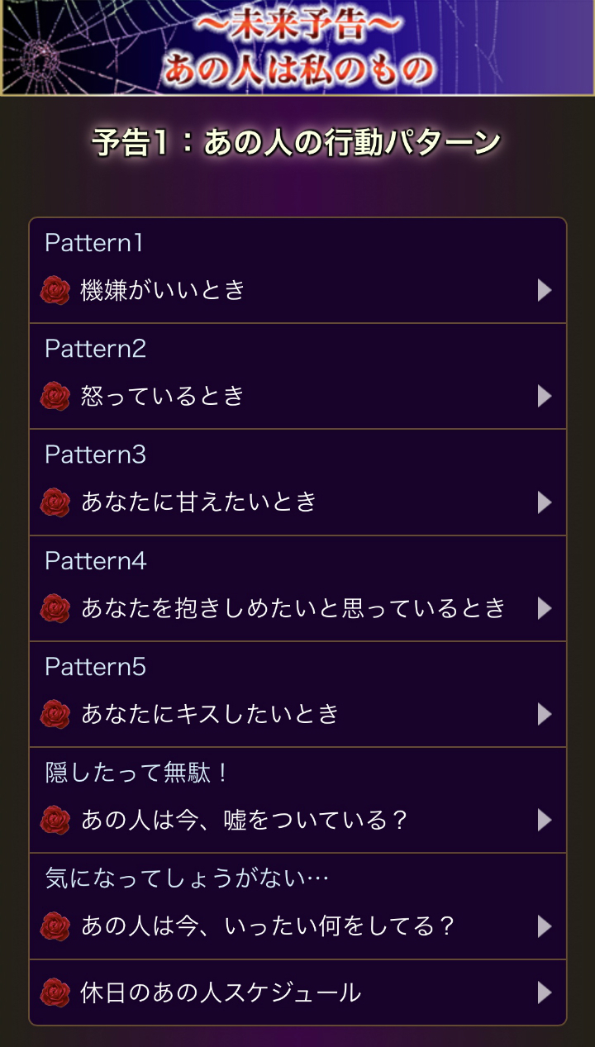
Task: Tap the 未来予告 あの人は私のもの banner
Action: coord(297,48)
